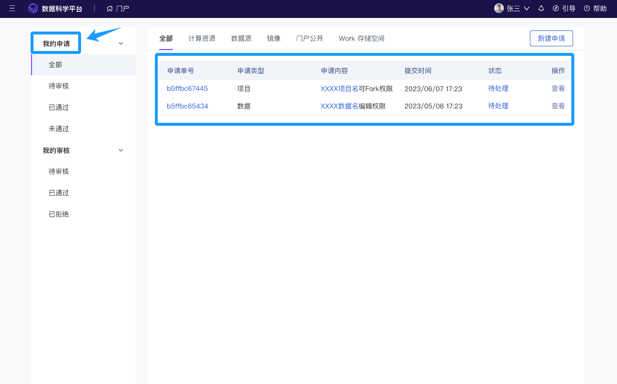Click the hamburger menu icon
Viewport: 617px width, 384px height.
(12, 9)
